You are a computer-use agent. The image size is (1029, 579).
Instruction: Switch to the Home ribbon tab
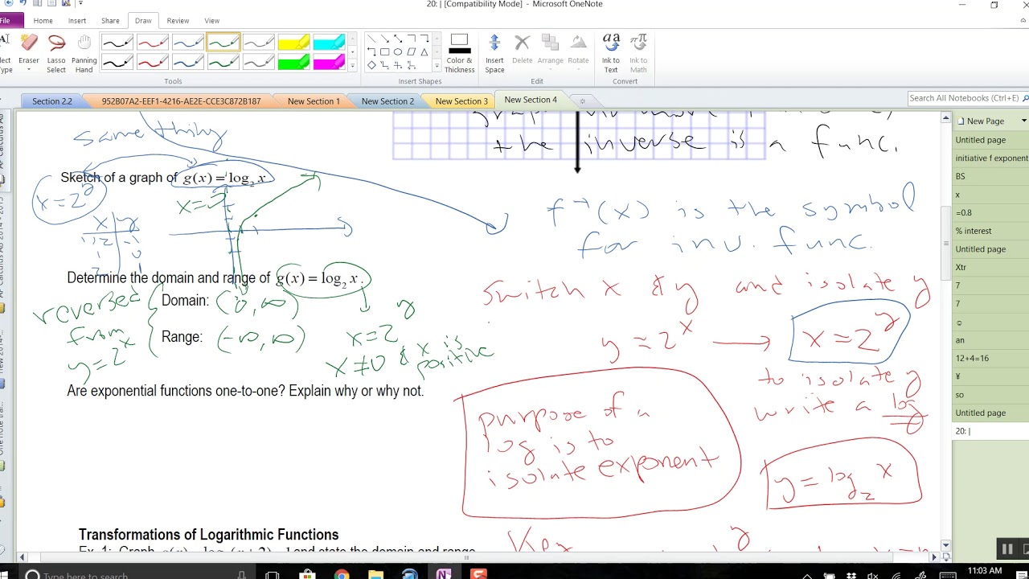[43, 20]
